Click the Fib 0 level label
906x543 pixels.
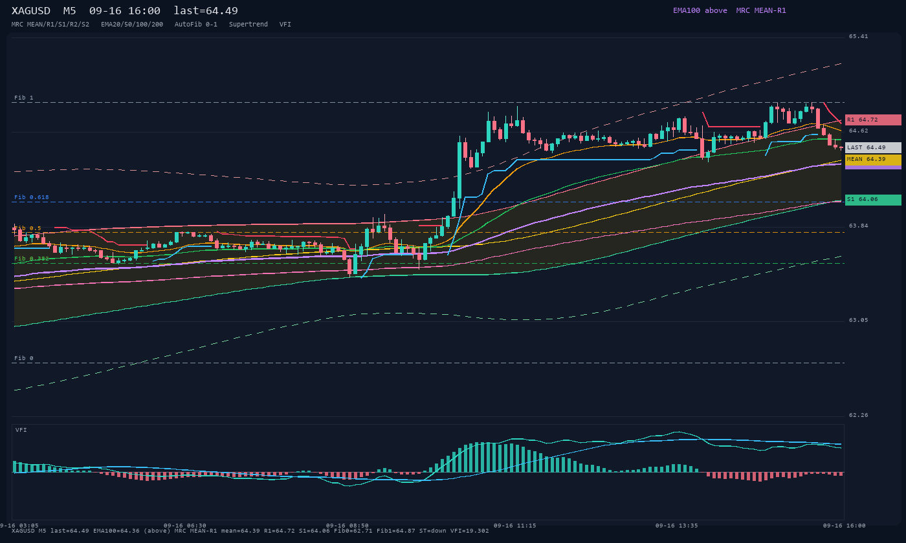click(24, 358)
